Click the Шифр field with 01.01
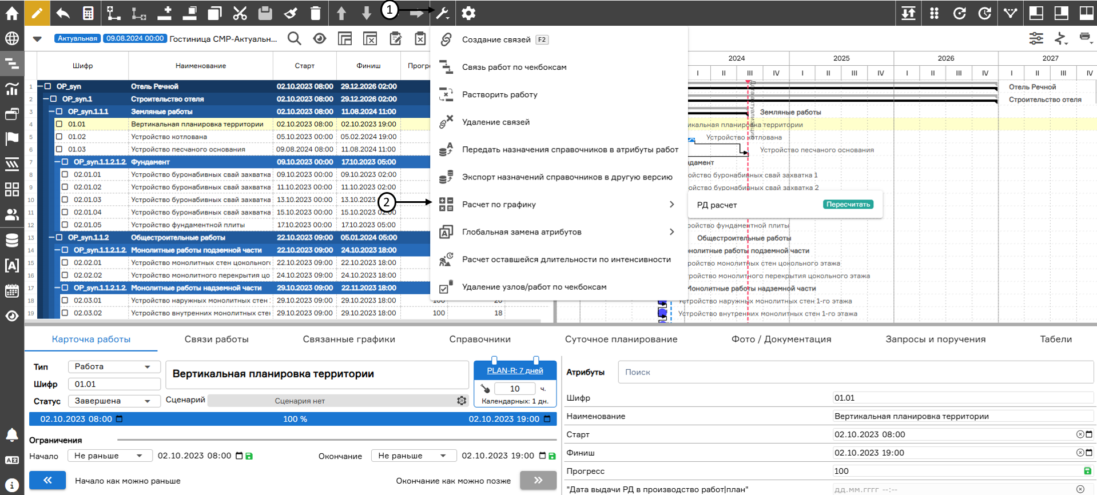 pyautogui.click(x=114, y=384)
